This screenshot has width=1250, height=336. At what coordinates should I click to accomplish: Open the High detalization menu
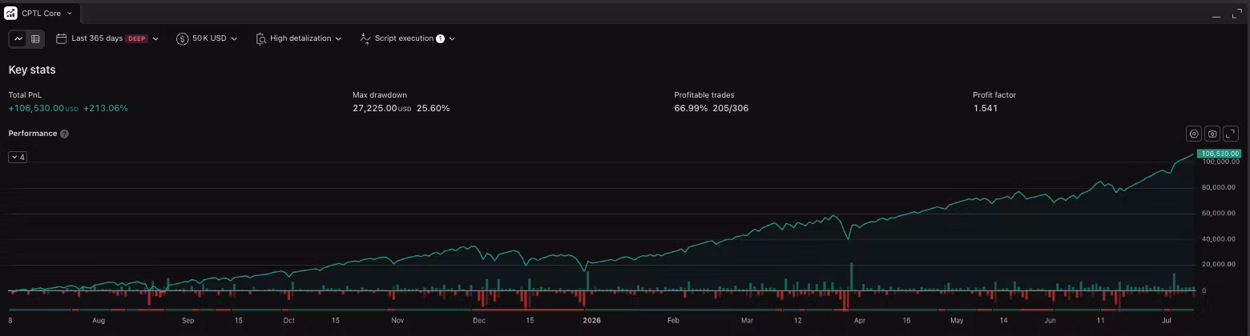coord(299,38)
